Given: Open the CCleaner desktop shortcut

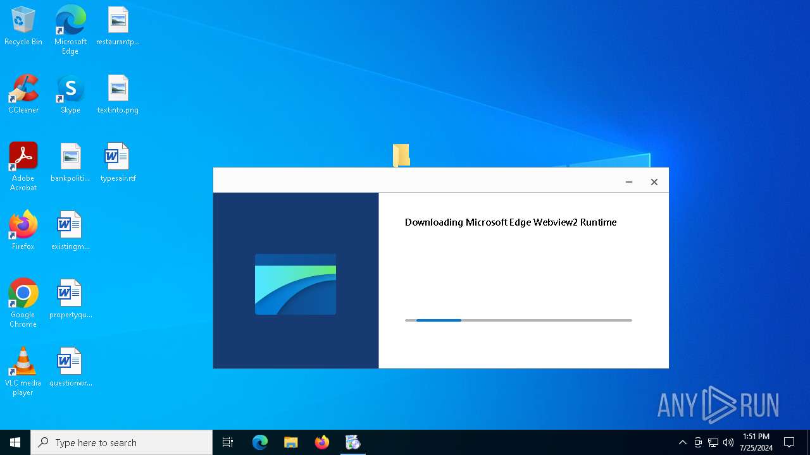Looking at the screenshot, I should click(23, 95).
